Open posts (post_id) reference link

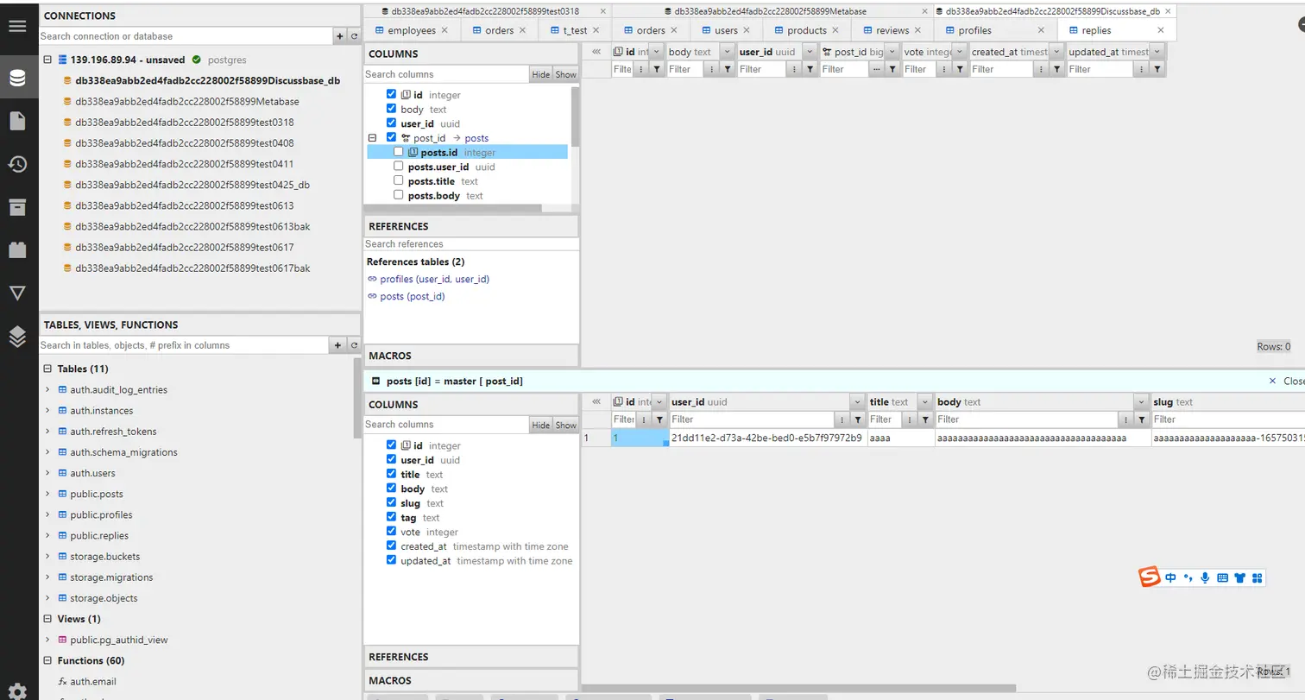(413, 296)
